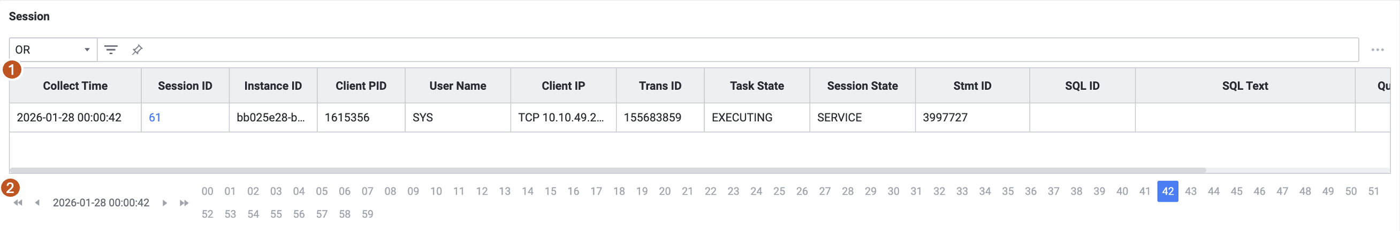Select second 30 in the time picker
This screenshot has height=231, width=1400.
[x=893, y=191]
